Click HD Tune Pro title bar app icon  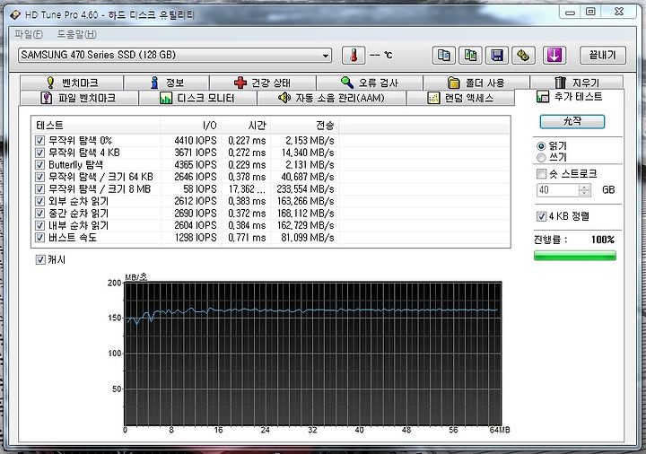(15, 15)
